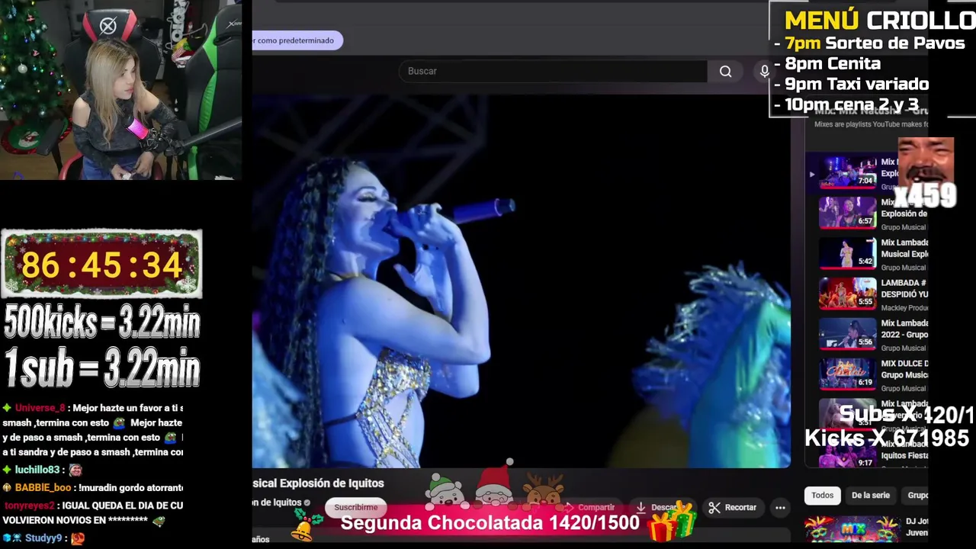Click the Suscribirme button
The height and width of the screenshot is (549, 976).
tap(355, 507)
